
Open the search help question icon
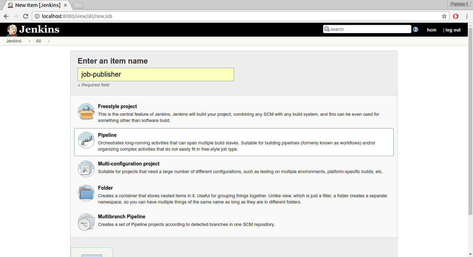click(x=416, y=29)
